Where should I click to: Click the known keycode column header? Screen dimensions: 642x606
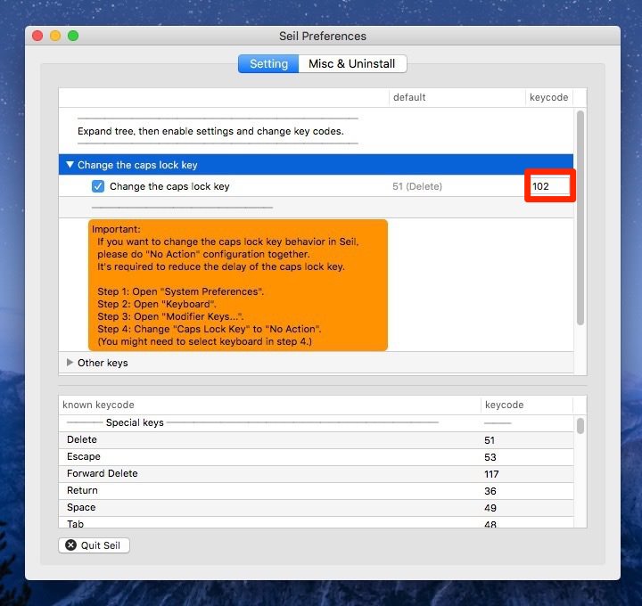269,405
